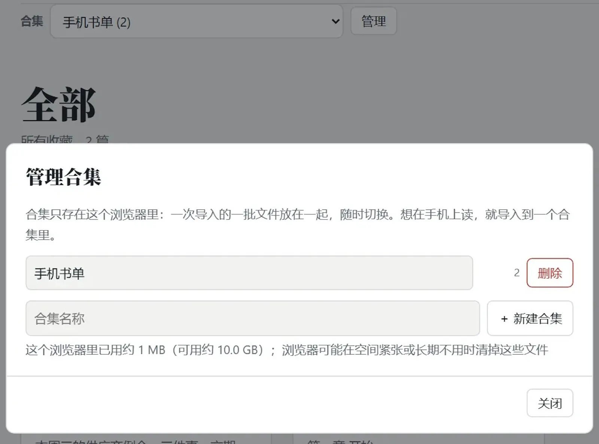Click the 手机书单 item count of 2

(517, 273)
